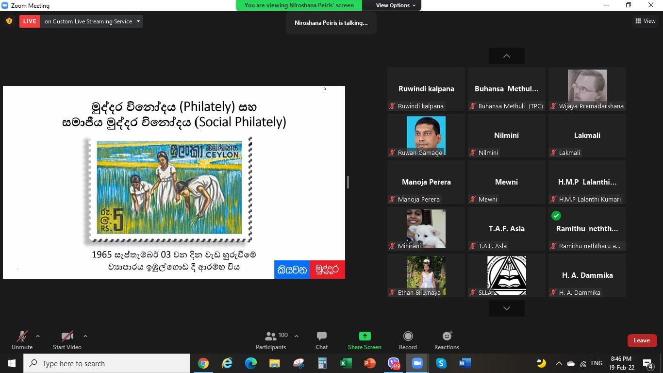The height and width of the screenshot is (373, 663).
Task: Open the View layout grid option
Action: click(x=645, y=21)
